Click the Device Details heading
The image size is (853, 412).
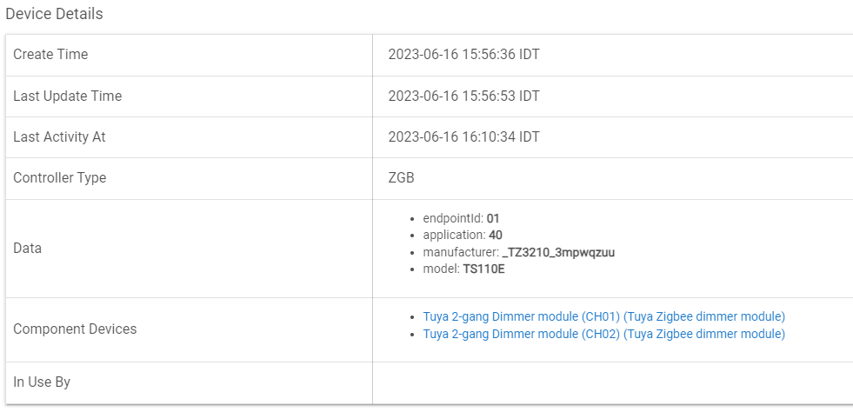point(54,14)
